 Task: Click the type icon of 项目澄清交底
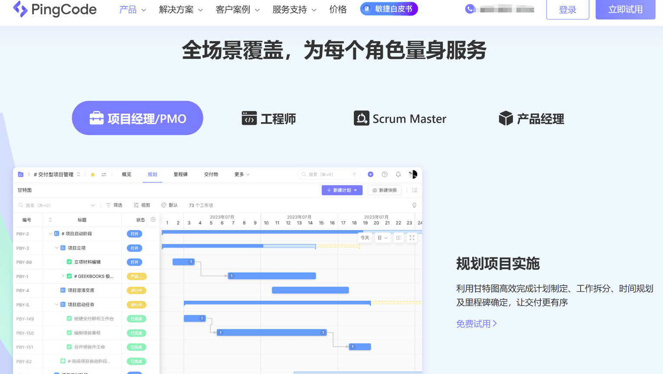pos(63,290)
